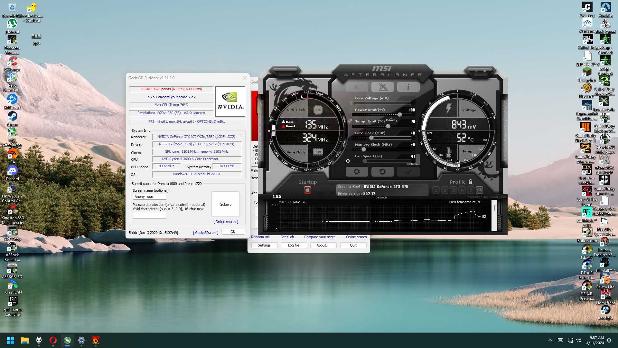
Task: Open Afterburner Kombustor K button
Action: pos(357,87)
